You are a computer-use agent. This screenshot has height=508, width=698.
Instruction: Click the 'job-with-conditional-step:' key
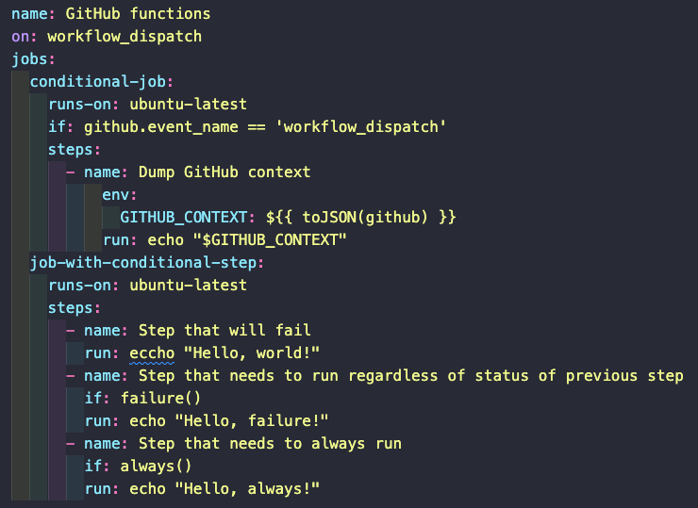pos(146,263)
